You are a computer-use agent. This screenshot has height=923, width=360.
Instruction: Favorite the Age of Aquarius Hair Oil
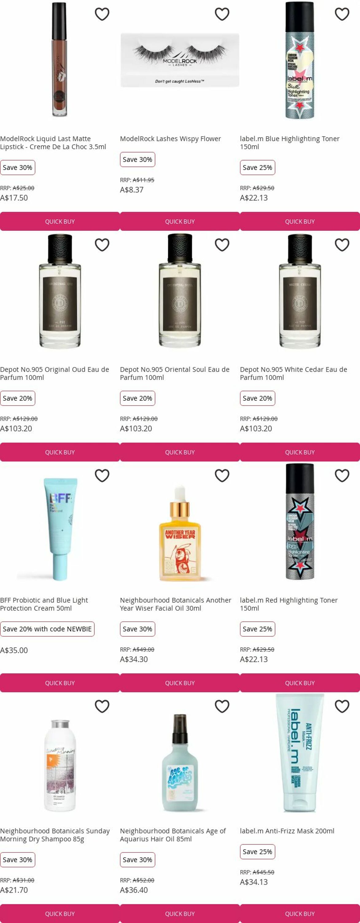click(x=222, y=706)
